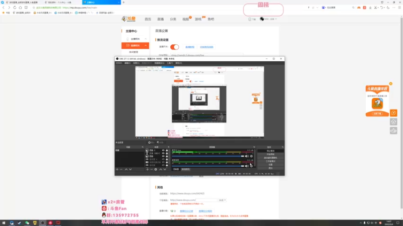Open user account dropdown in Douyu header
The width and height of the screenshot is (403, 226).
tap(268, 19)
